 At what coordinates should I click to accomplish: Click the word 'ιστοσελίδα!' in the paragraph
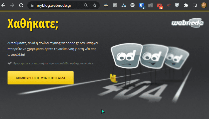pyautogui.click(x=16, y=55)
